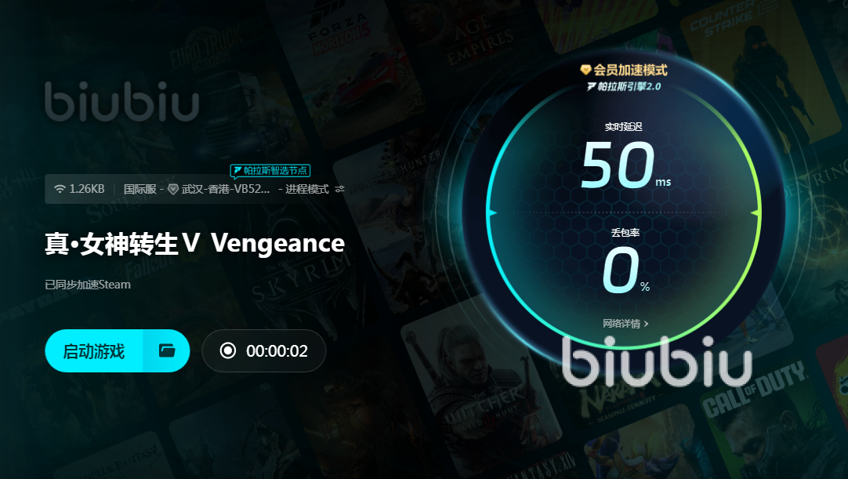Click the 会员加速模式 label
The height and width of the screenshot is (479, 848).
tap(630, 70)
